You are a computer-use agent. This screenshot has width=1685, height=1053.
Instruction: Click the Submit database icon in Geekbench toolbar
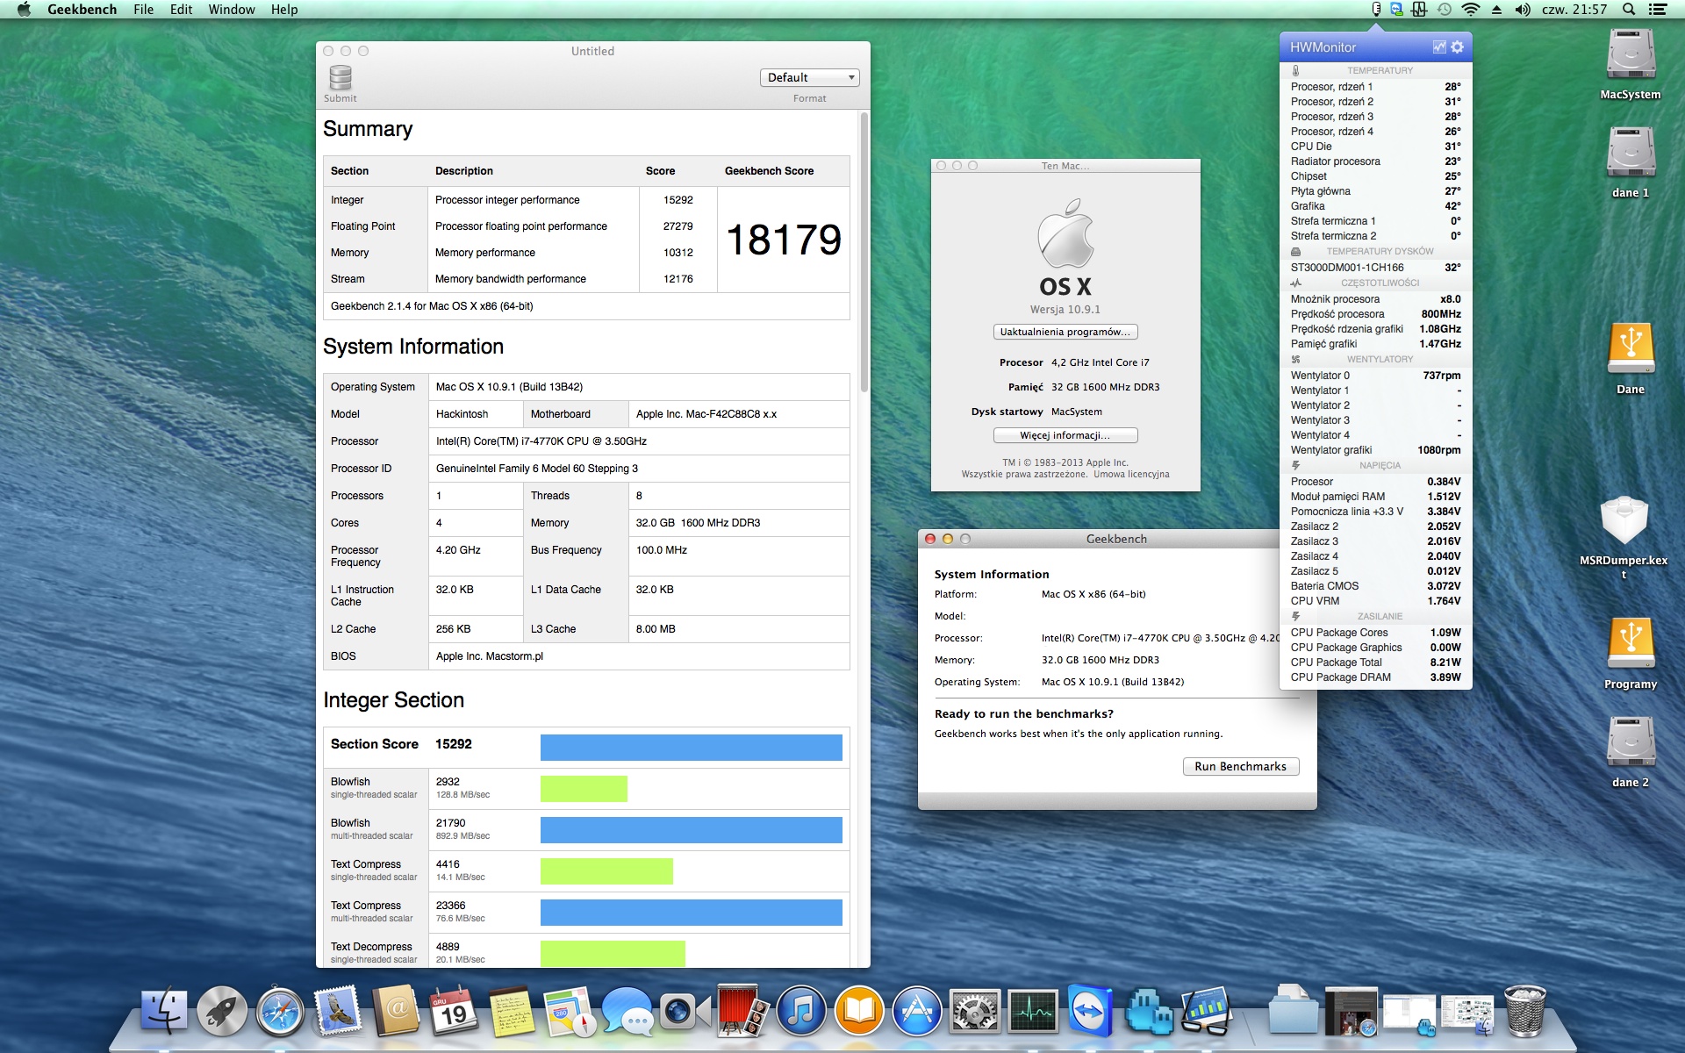pos(341,79)
